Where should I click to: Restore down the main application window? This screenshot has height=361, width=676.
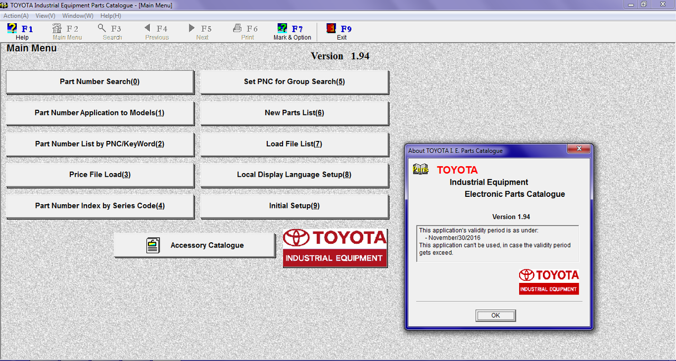[x=644, y=4]
